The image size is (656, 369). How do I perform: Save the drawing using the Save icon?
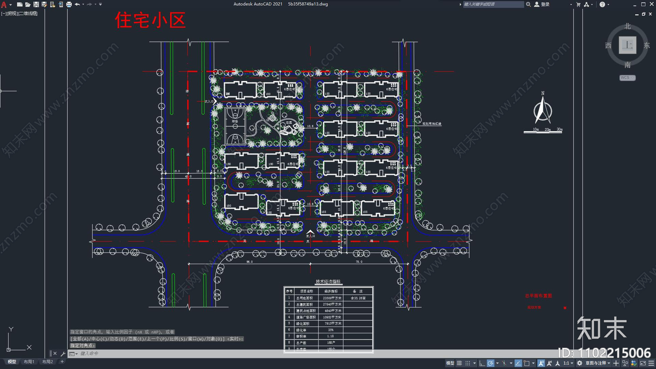point(36,4)
